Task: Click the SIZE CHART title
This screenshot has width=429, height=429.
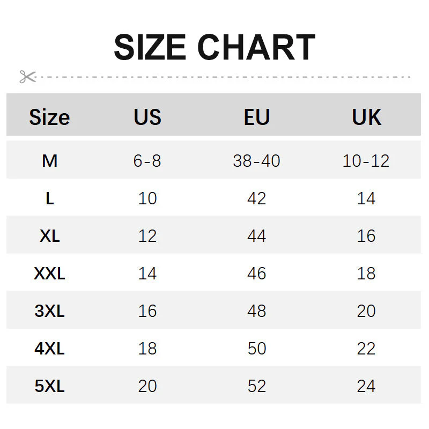Action: tap(214, 47)
